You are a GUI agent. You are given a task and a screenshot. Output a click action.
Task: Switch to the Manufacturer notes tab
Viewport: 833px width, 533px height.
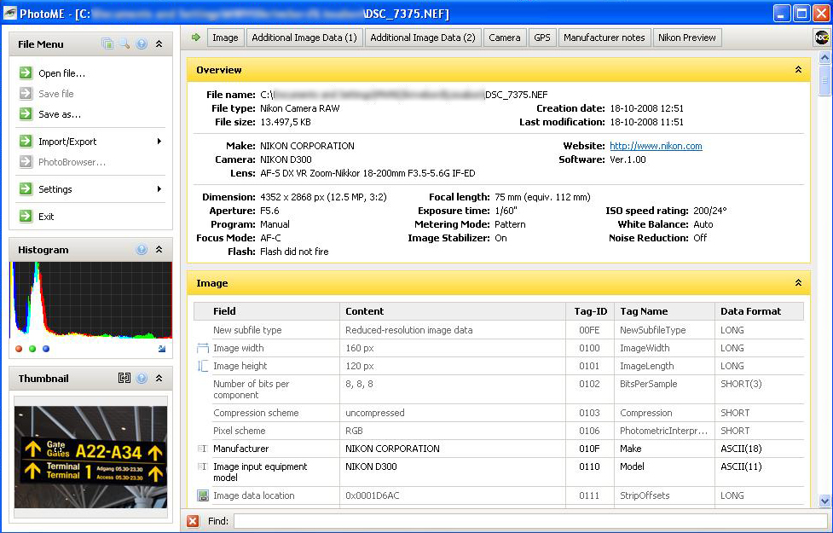click(x=605, y=38)
